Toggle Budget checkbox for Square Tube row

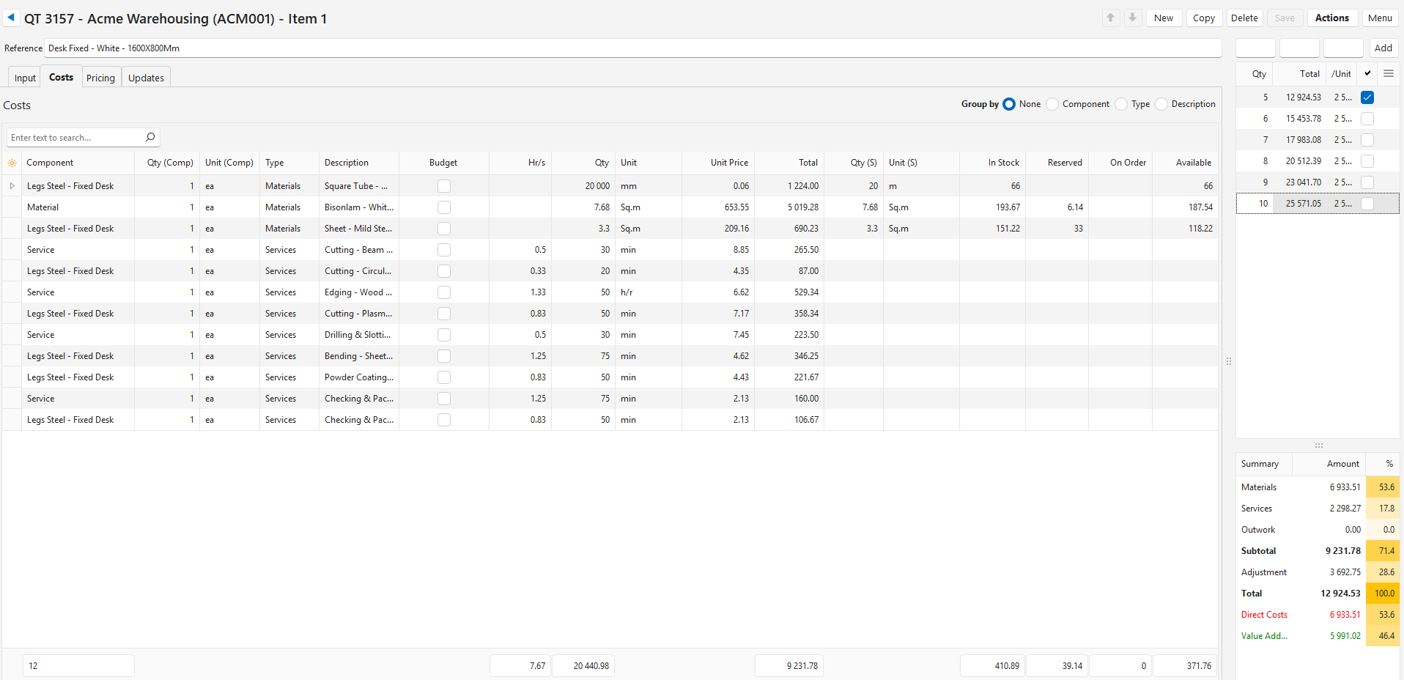coord(444,186)
